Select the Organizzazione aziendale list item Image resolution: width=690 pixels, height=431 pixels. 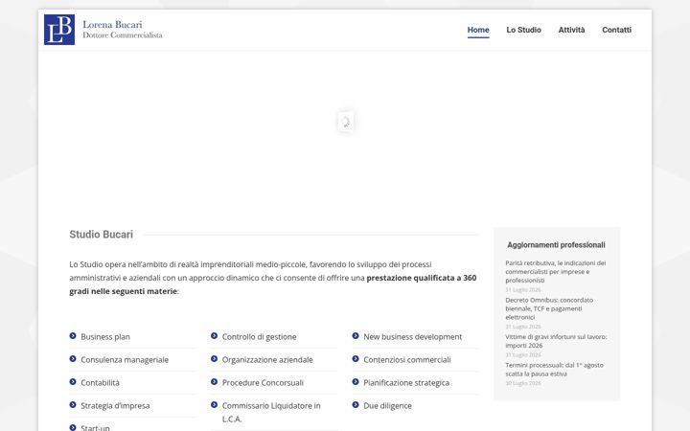pyautogui.click(x=267, y=360)
